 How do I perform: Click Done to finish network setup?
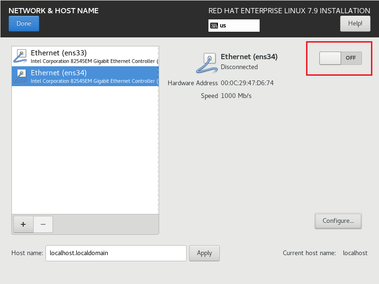coord(24,23)
